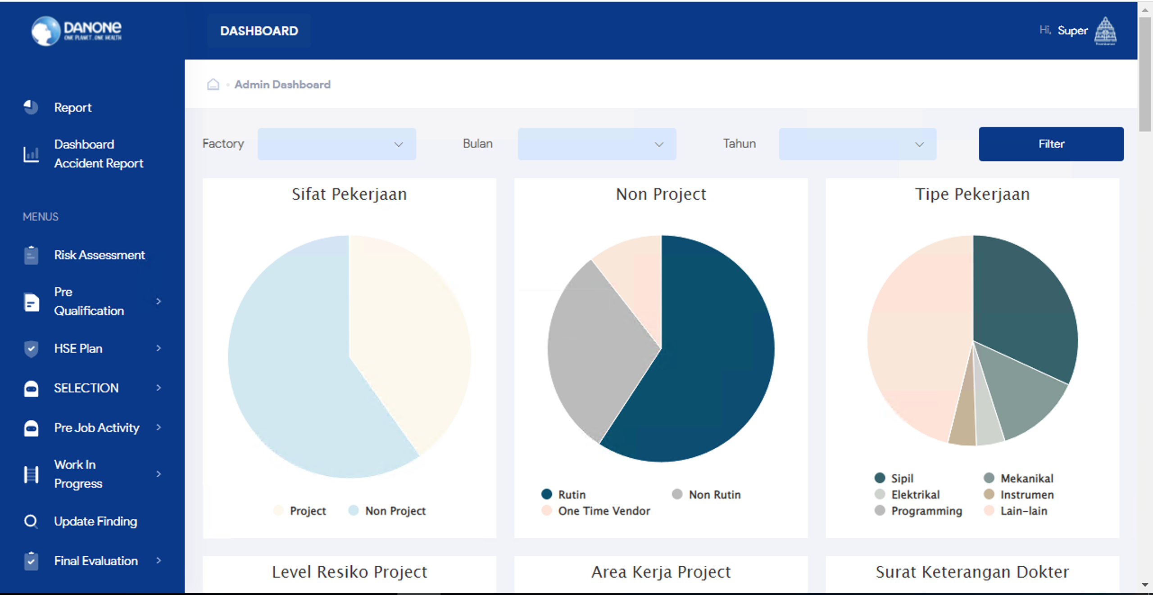The height and width of the screenshot is (595, 1153).
Task: Expand the Work In Progress submenu
Action: [159, 474]
